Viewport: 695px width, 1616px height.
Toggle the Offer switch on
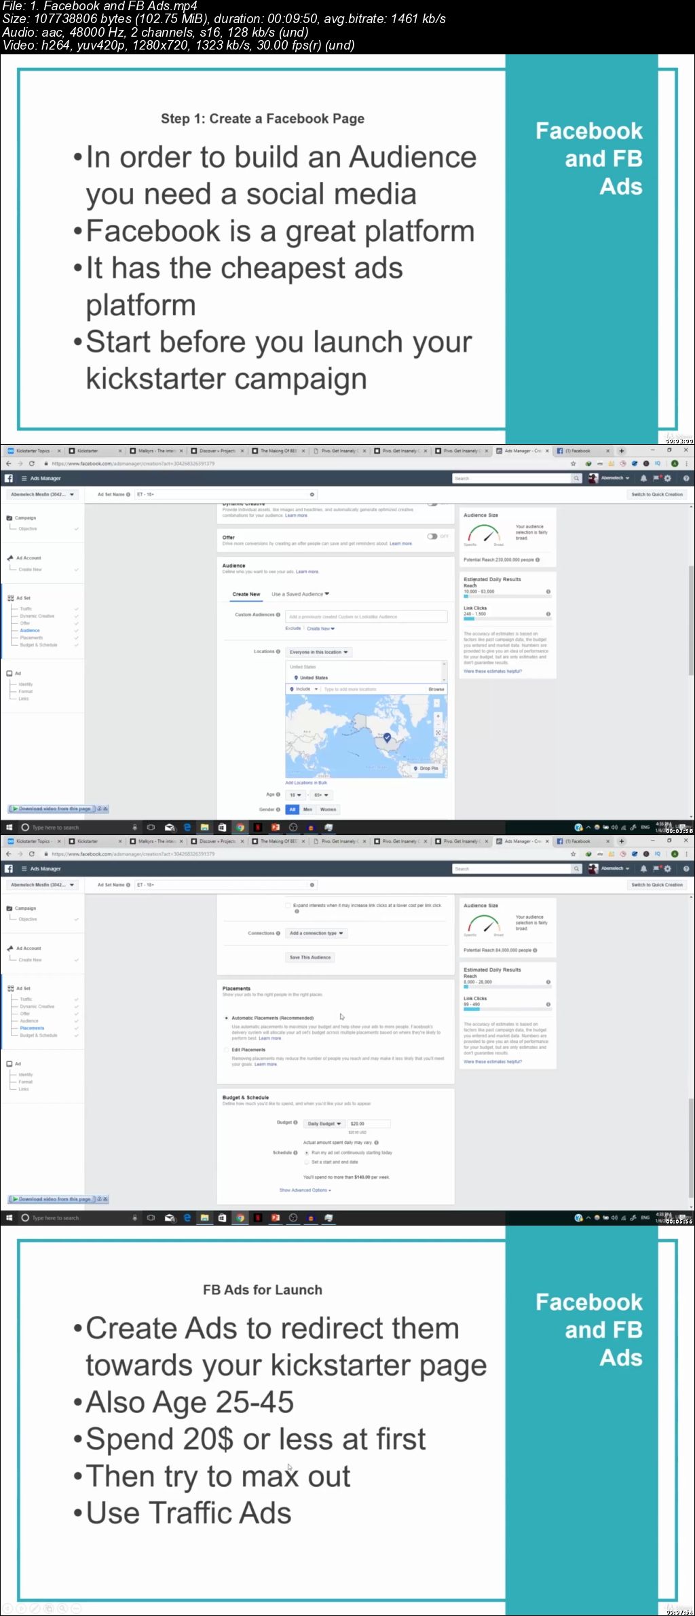432,536
